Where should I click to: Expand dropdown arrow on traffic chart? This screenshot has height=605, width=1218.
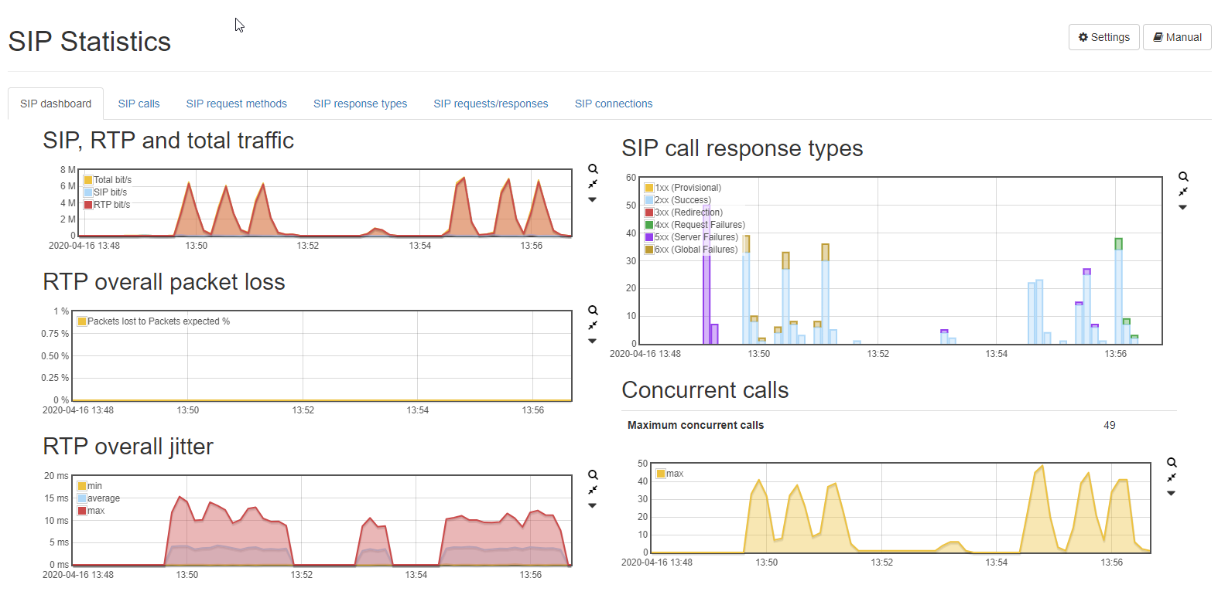(x=593, y=199)
